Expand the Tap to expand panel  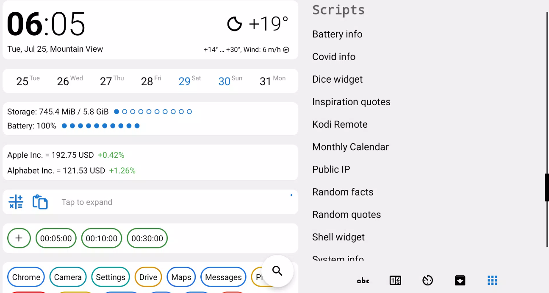(87, 202)
